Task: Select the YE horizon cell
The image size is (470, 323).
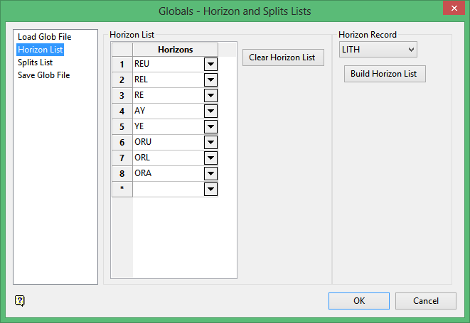Action: point(168,126)
